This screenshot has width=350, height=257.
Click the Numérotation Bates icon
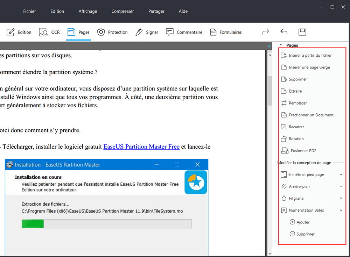284,210
